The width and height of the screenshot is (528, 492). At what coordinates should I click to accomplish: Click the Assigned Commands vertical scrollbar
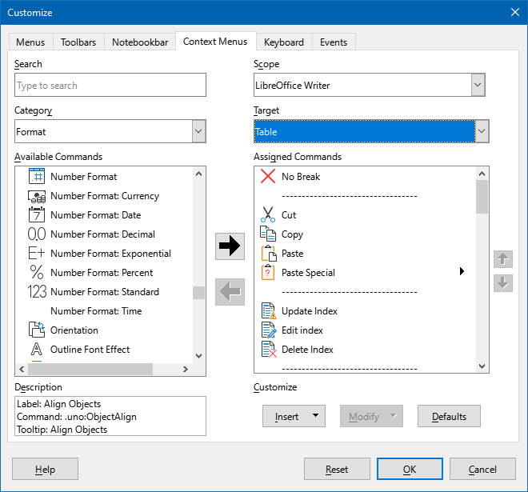(x=482, y=195)
